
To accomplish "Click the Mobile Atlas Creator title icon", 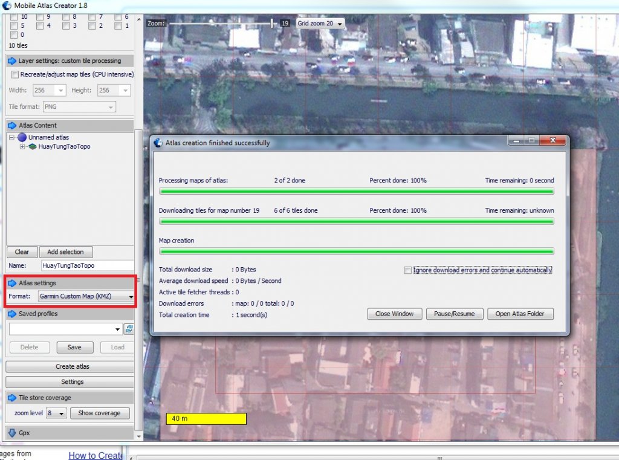I will (x=6, y=5).
